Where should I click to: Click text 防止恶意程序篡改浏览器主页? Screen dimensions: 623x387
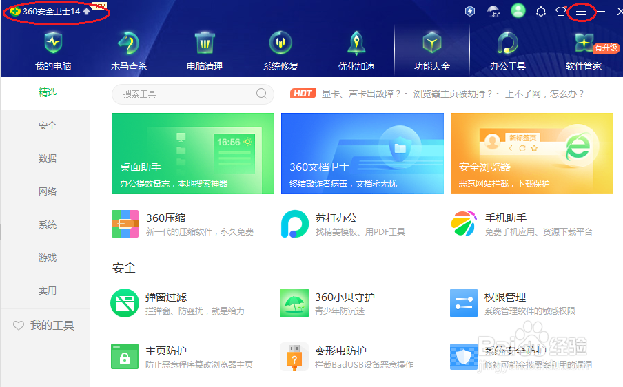click(199, 364)
